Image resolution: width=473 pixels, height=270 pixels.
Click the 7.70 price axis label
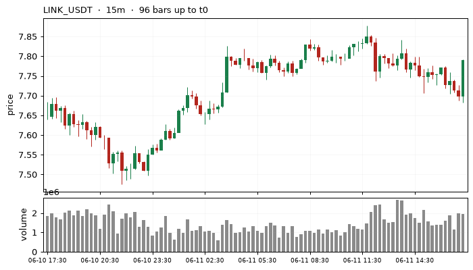point(28,96)
